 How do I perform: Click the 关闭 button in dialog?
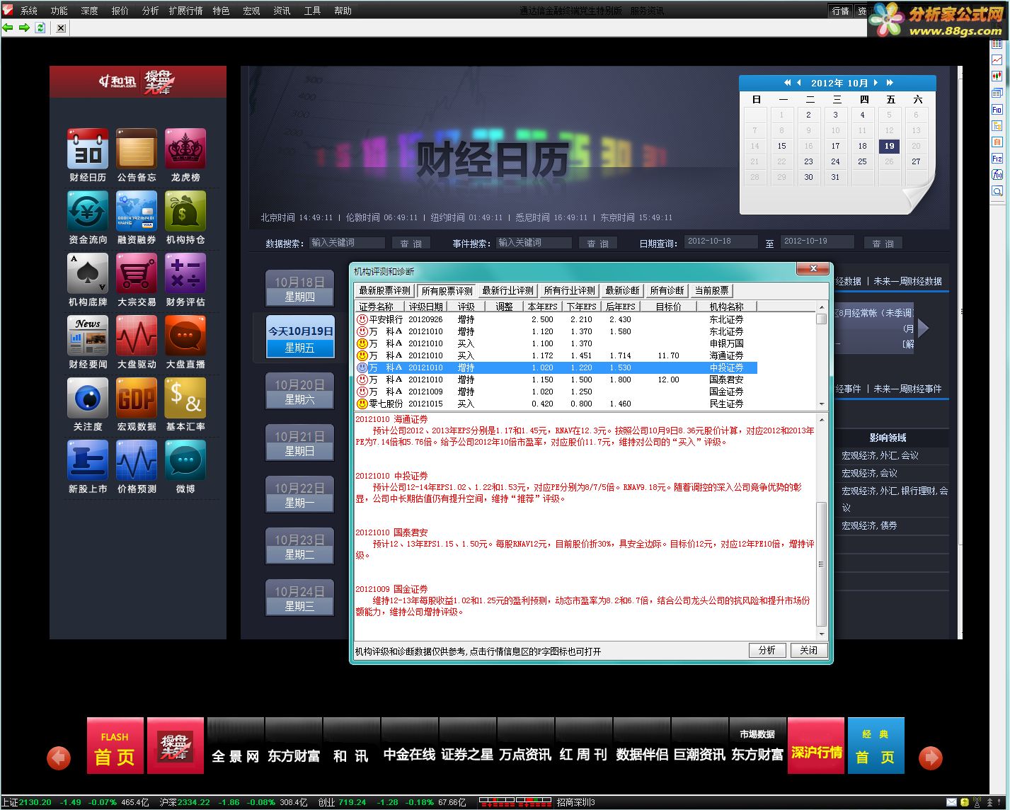808,650
